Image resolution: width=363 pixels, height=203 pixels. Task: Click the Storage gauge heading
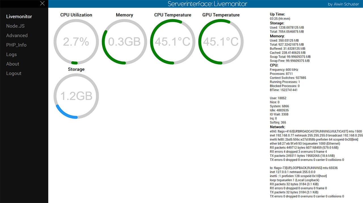coord(76,69)
